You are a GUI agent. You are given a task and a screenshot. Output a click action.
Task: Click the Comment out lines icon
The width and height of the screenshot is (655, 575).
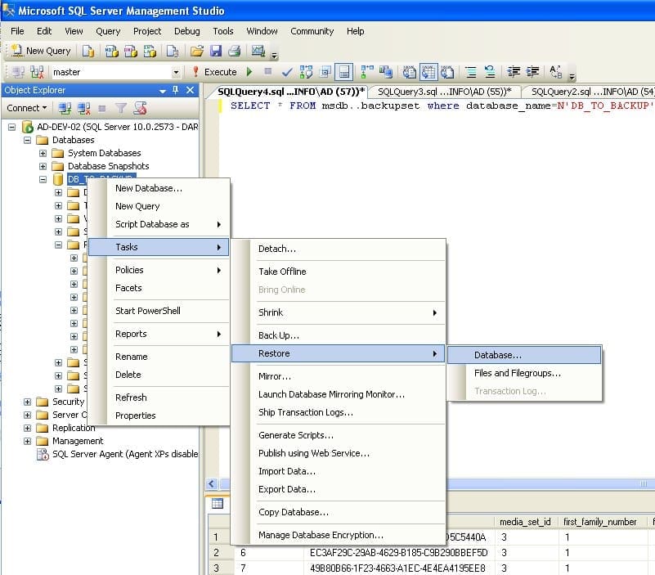point(471,72)
